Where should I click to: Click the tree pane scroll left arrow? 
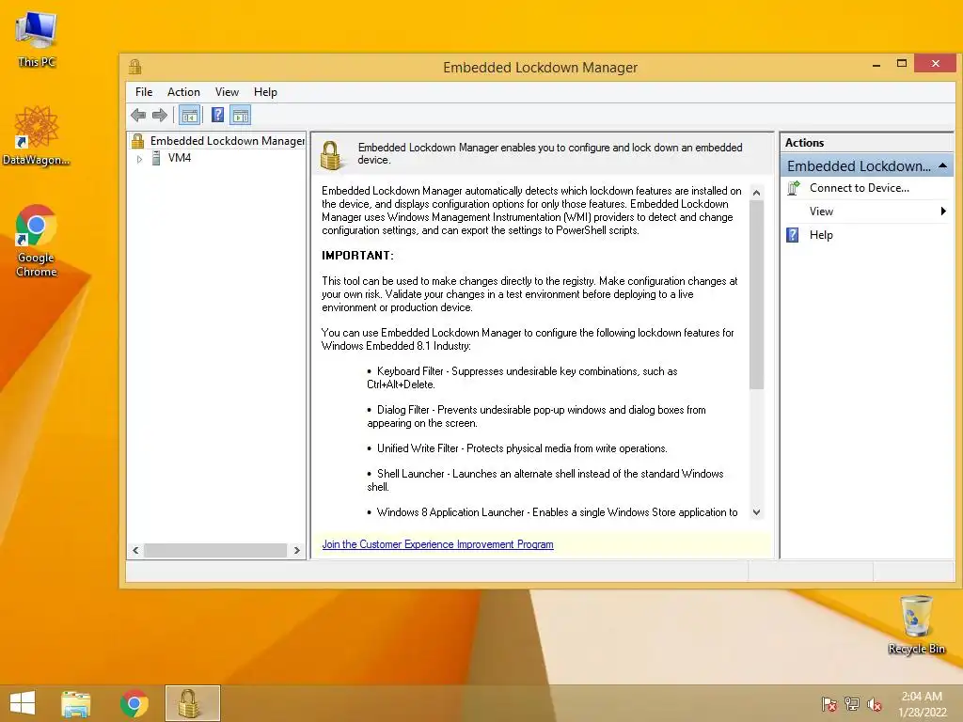coord(135,550)
